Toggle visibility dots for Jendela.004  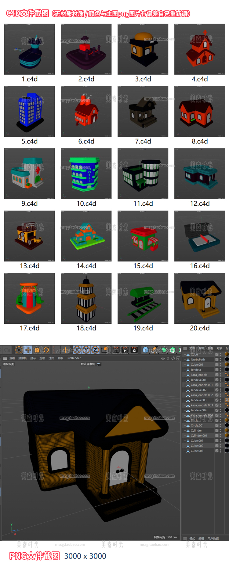(220, 410)
